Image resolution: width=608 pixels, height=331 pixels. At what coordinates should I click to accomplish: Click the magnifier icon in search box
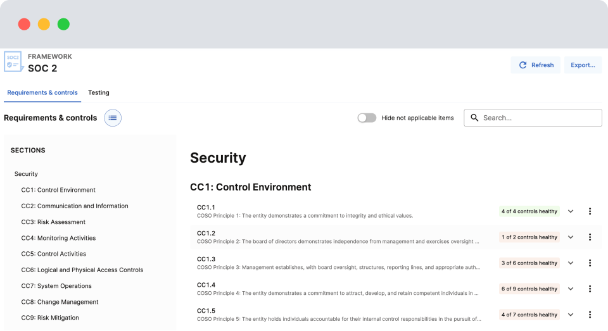point(474,118)
